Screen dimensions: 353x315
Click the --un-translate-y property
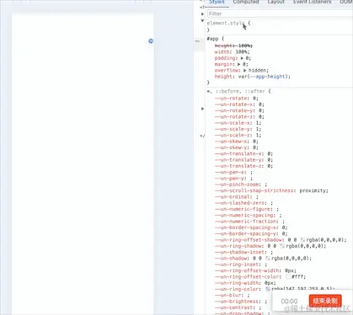(x=239, y=160)
